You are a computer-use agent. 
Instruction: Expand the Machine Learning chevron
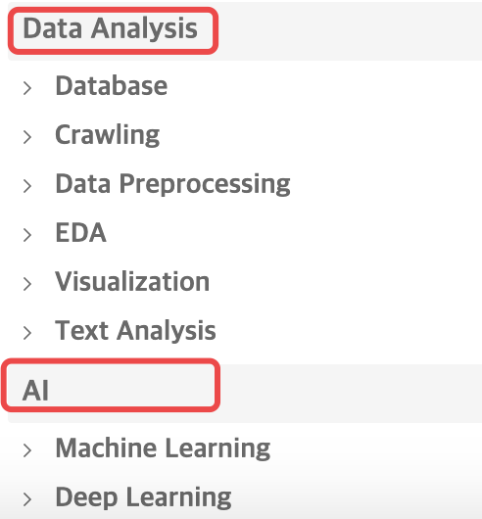27,450
